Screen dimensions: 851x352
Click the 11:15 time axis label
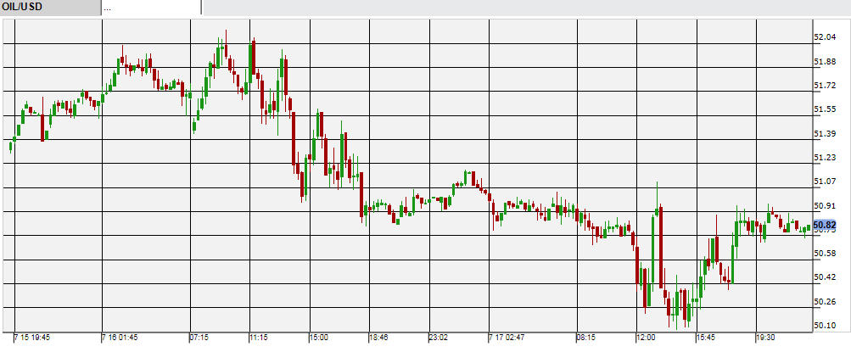[260, 338]
